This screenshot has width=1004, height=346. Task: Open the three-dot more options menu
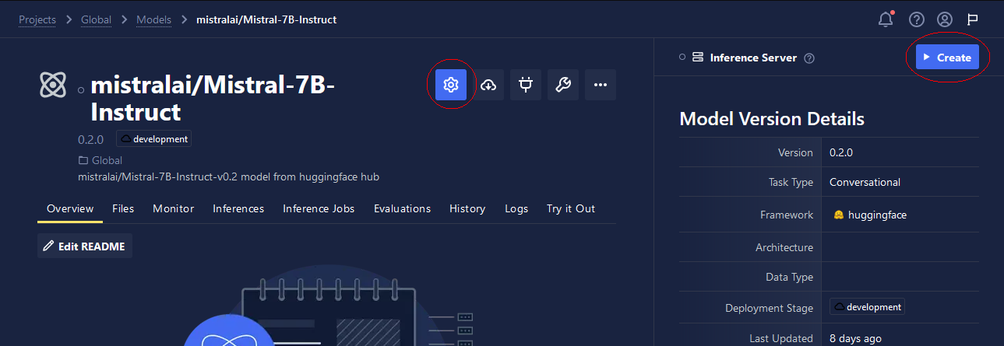601,85
